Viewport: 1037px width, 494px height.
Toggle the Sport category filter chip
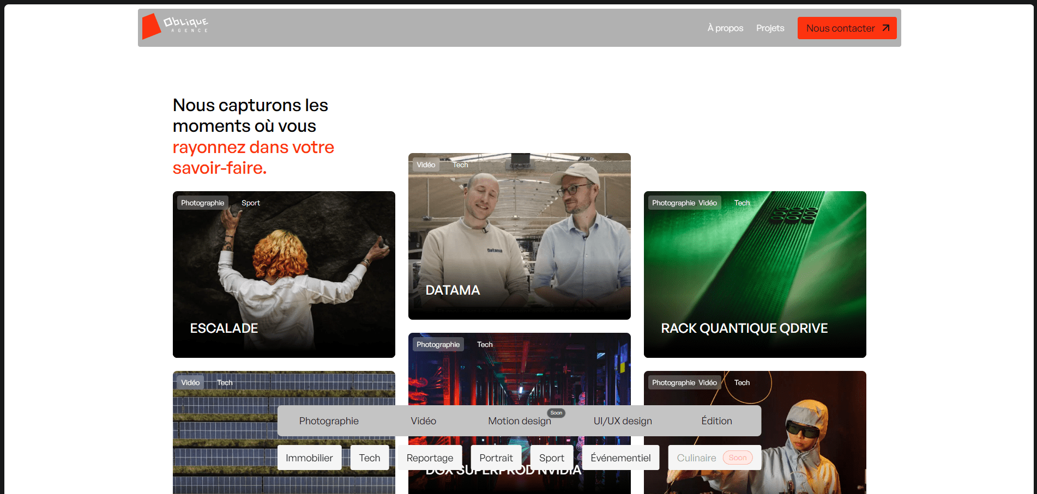[x=552, y=458]
